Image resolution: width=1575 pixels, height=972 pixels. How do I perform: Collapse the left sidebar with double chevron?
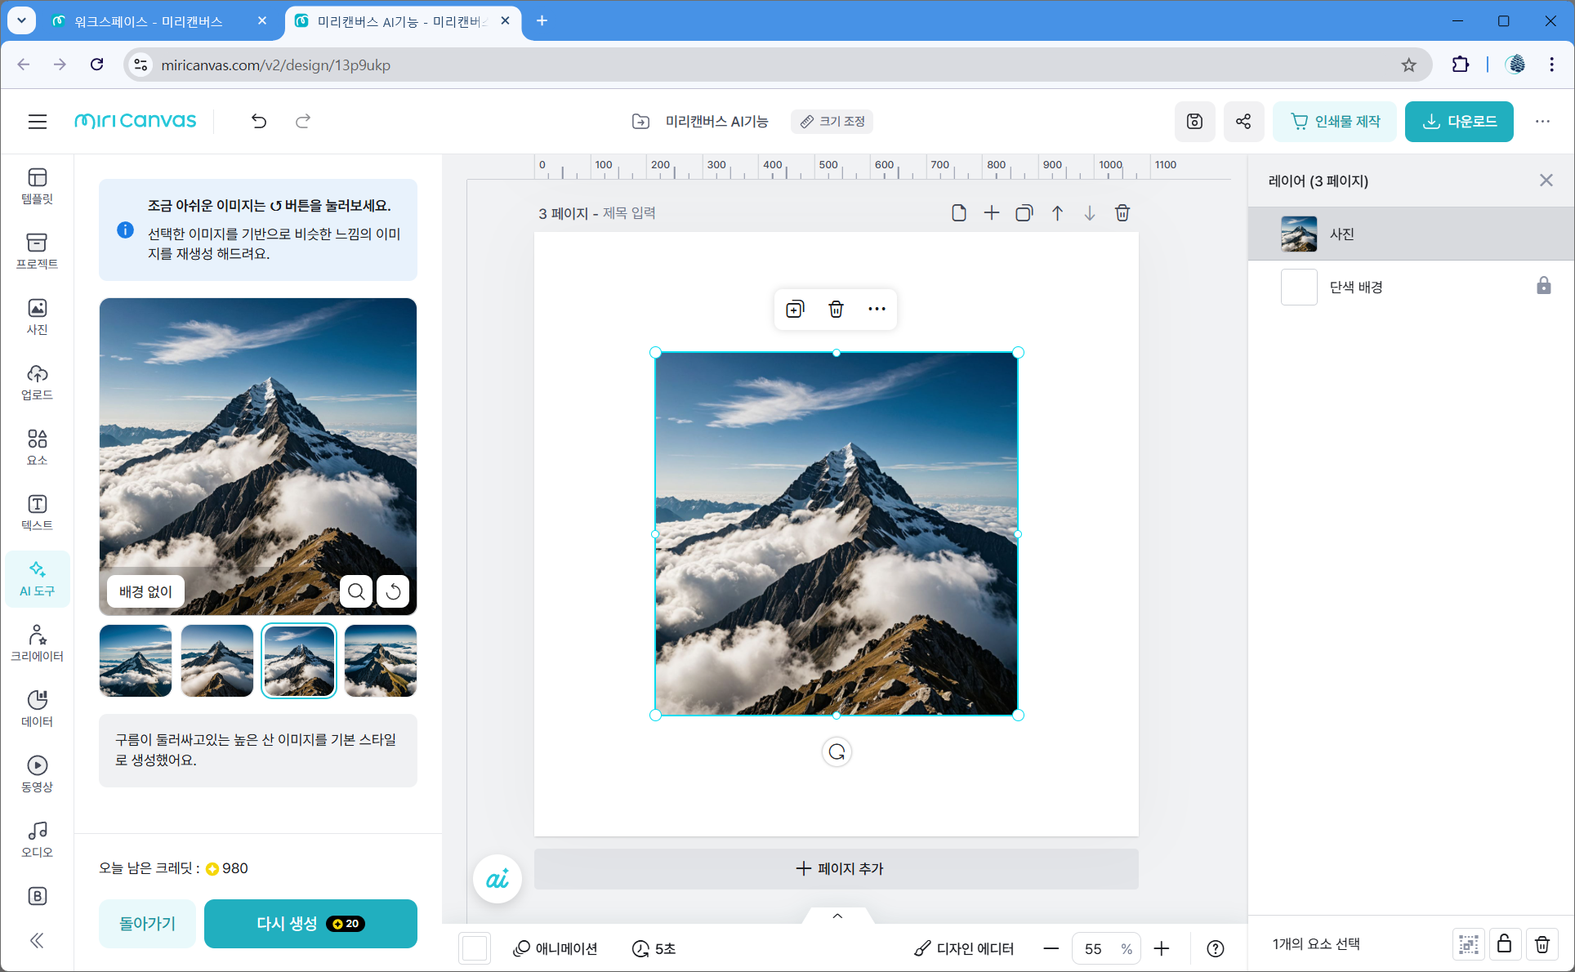[x=37, y=941]
